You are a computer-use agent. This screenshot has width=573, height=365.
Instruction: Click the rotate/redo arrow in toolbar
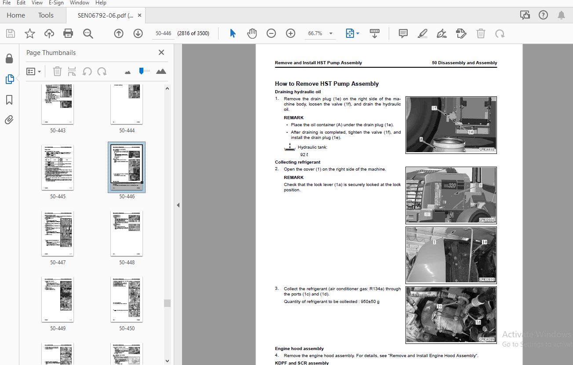[500, 33]
